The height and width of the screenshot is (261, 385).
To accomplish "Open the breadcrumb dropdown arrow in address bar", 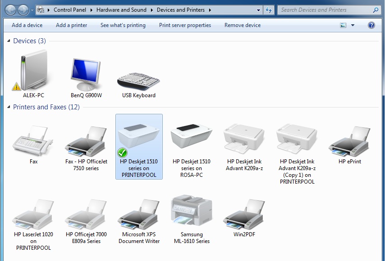I will point(258,9).
